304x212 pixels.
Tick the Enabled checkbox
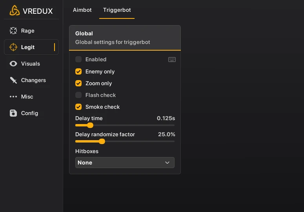pos(78,59)
